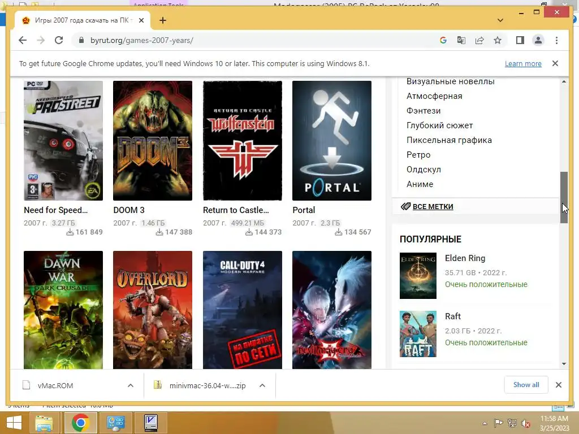This screenshot has height=434, width=579.
Task: Select the 'Глубокий сюжет' tag
Action: pos(439,125)
